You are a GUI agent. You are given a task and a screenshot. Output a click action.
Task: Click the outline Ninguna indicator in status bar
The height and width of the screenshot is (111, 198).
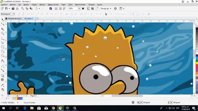(174, 103)
